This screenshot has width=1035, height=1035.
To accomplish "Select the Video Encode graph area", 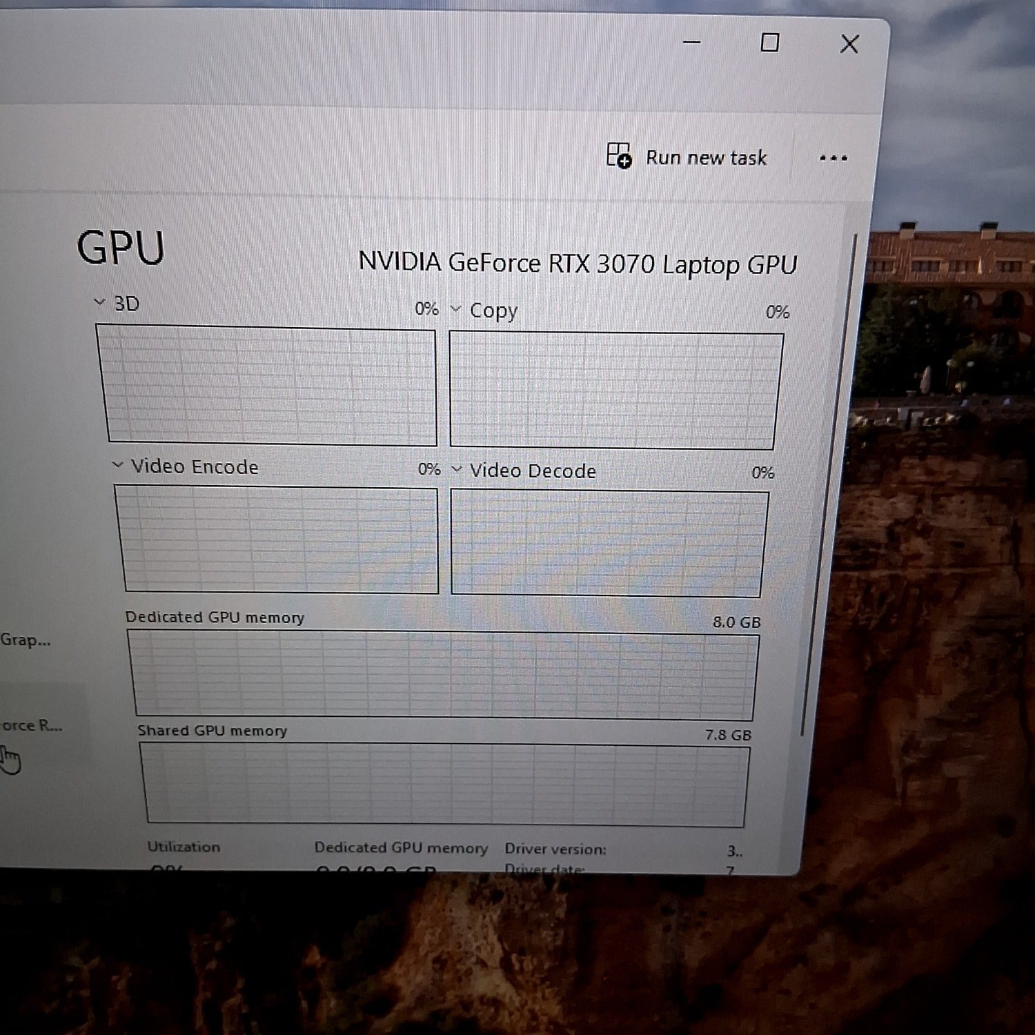I will [279, 539].
